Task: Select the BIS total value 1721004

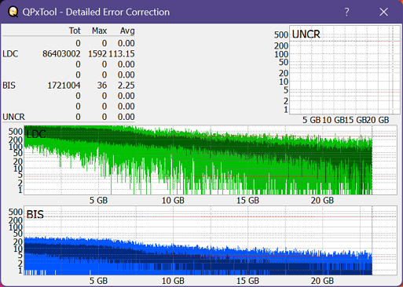Action: tap(64, 85)
